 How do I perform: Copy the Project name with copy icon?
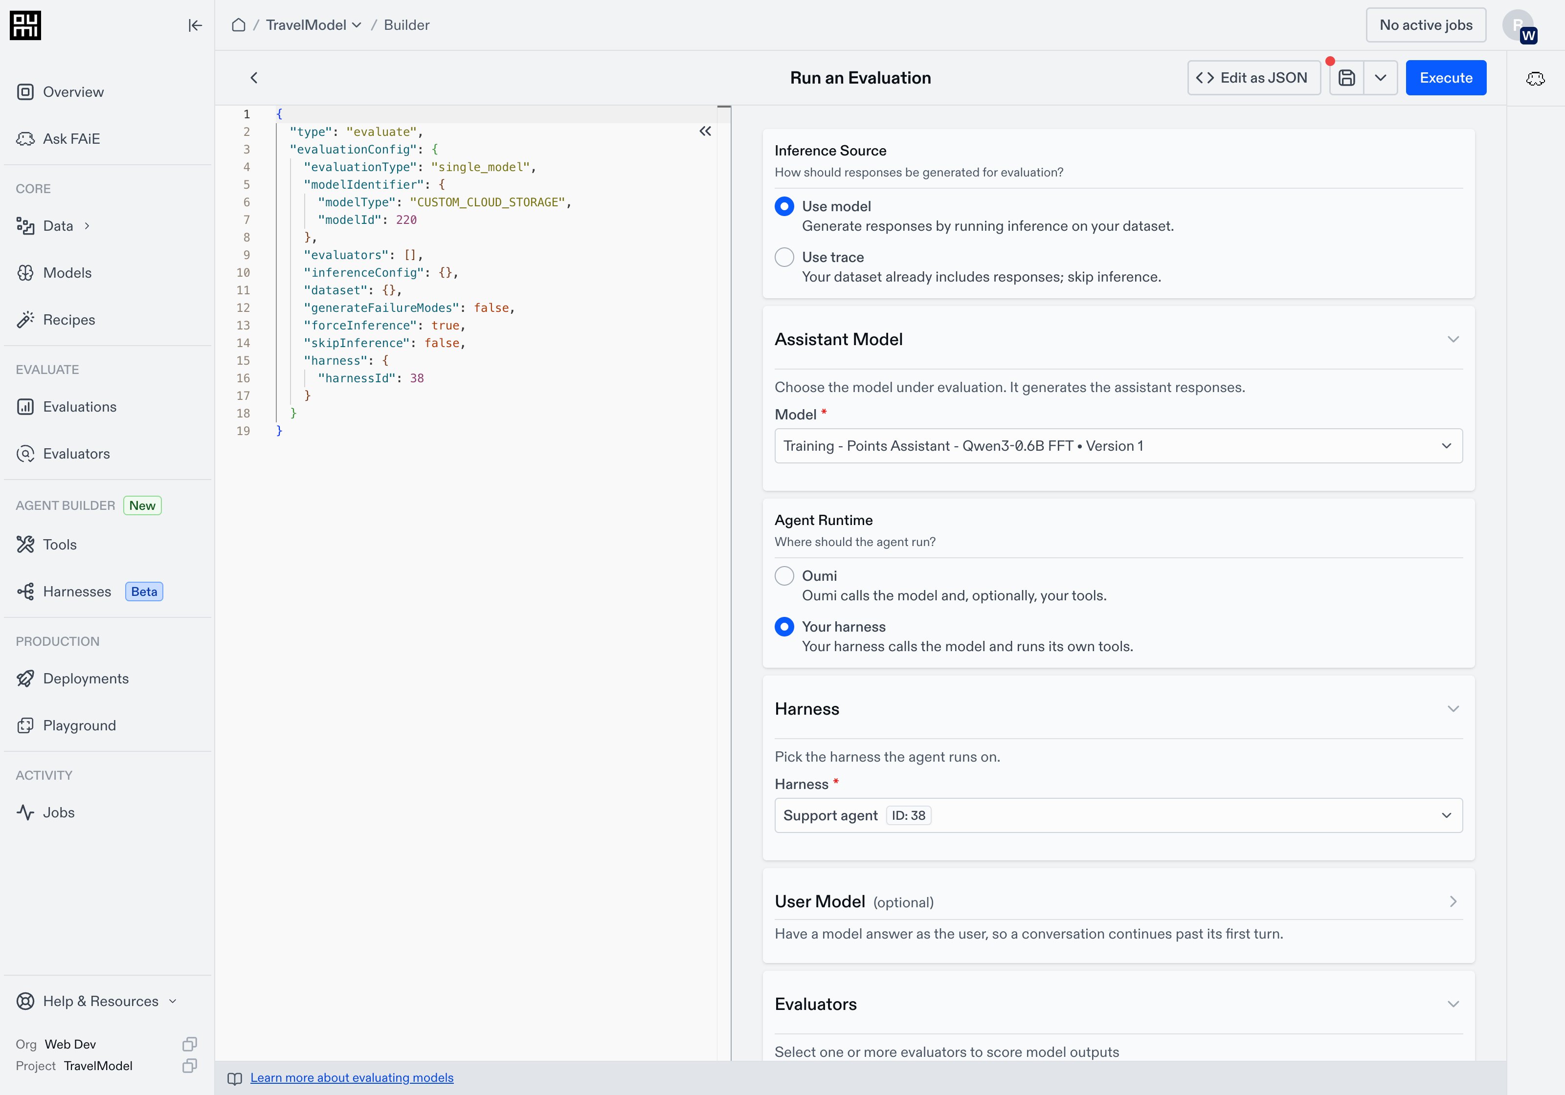click(189, 1066)
